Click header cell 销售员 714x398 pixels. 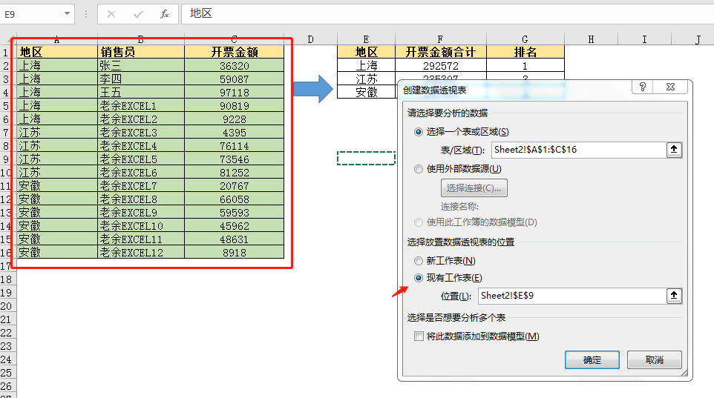tap(141, 52)
